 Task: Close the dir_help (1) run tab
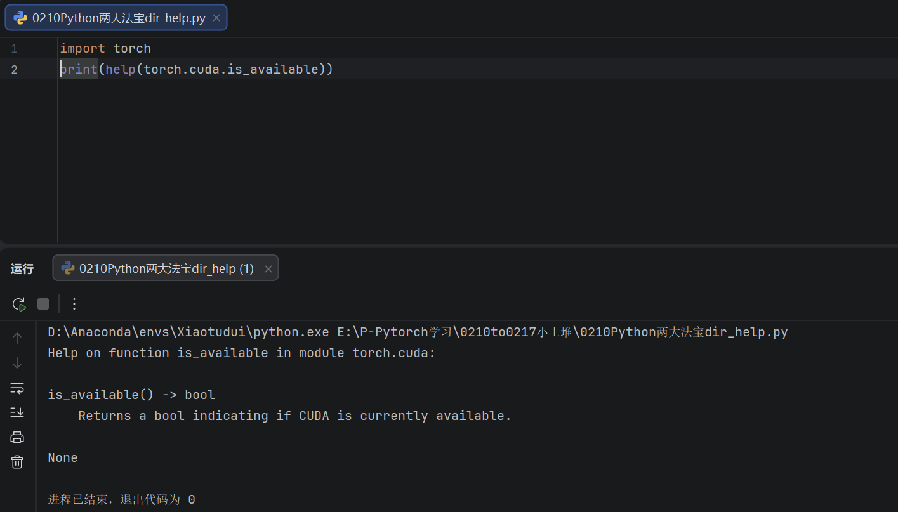(268, 269)
